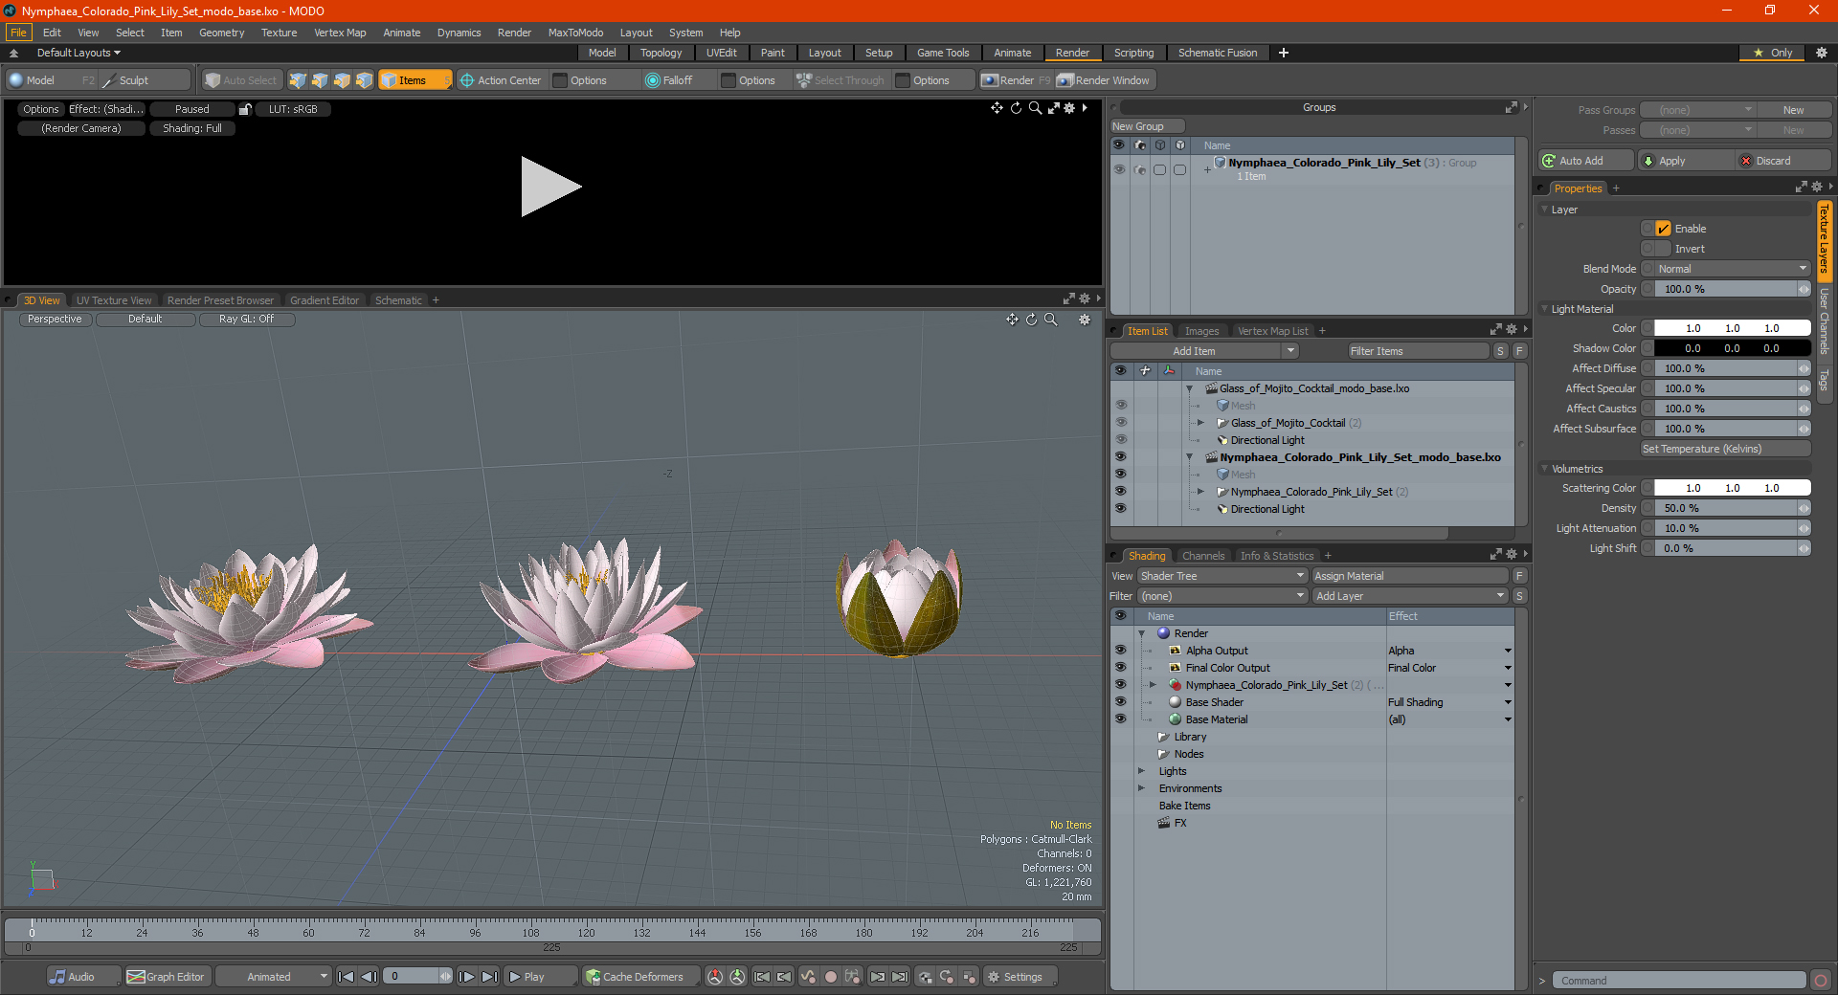
Task: Select Materials selection mode icon
Action: (364, 80)
